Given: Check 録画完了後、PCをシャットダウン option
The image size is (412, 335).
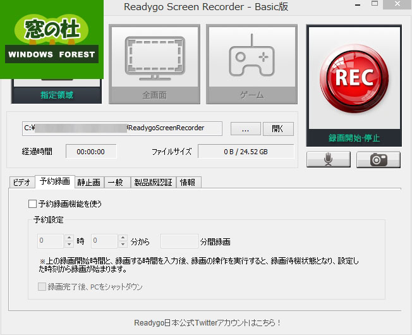Looking at the screenshot, I should [42, 287].
